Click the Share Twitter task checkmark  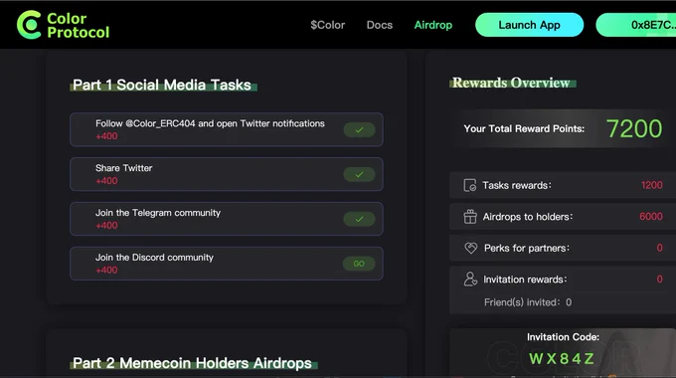[359, 174]
